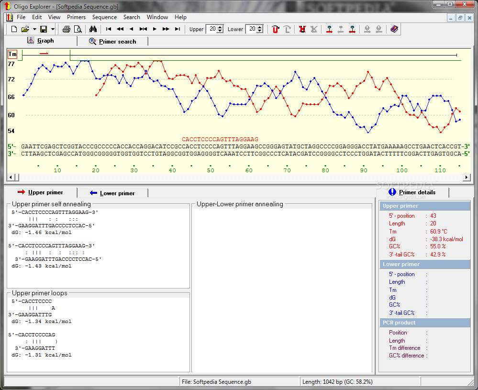
Task: Open the Sequence menu
Action: [105, 17]
